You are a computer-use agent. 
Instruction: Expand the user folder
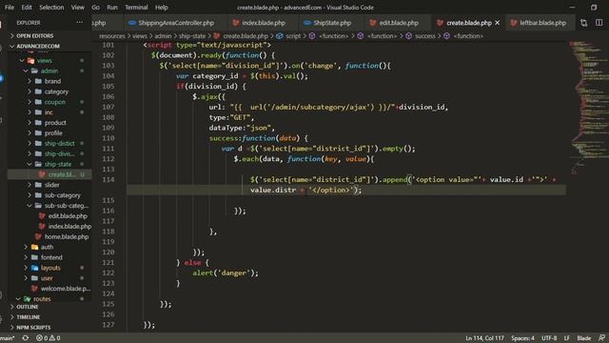[x=49, y=278]
